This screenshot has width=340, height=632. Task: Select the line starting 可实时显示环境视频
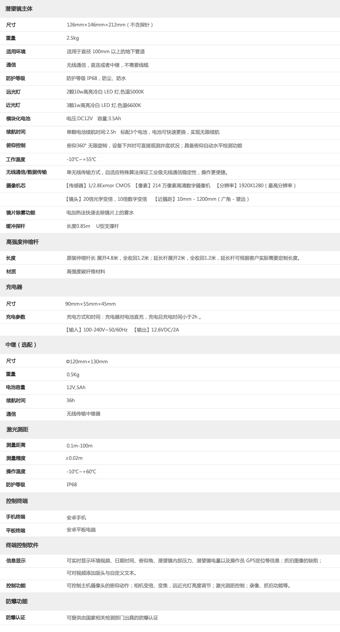tap(195, 561)
